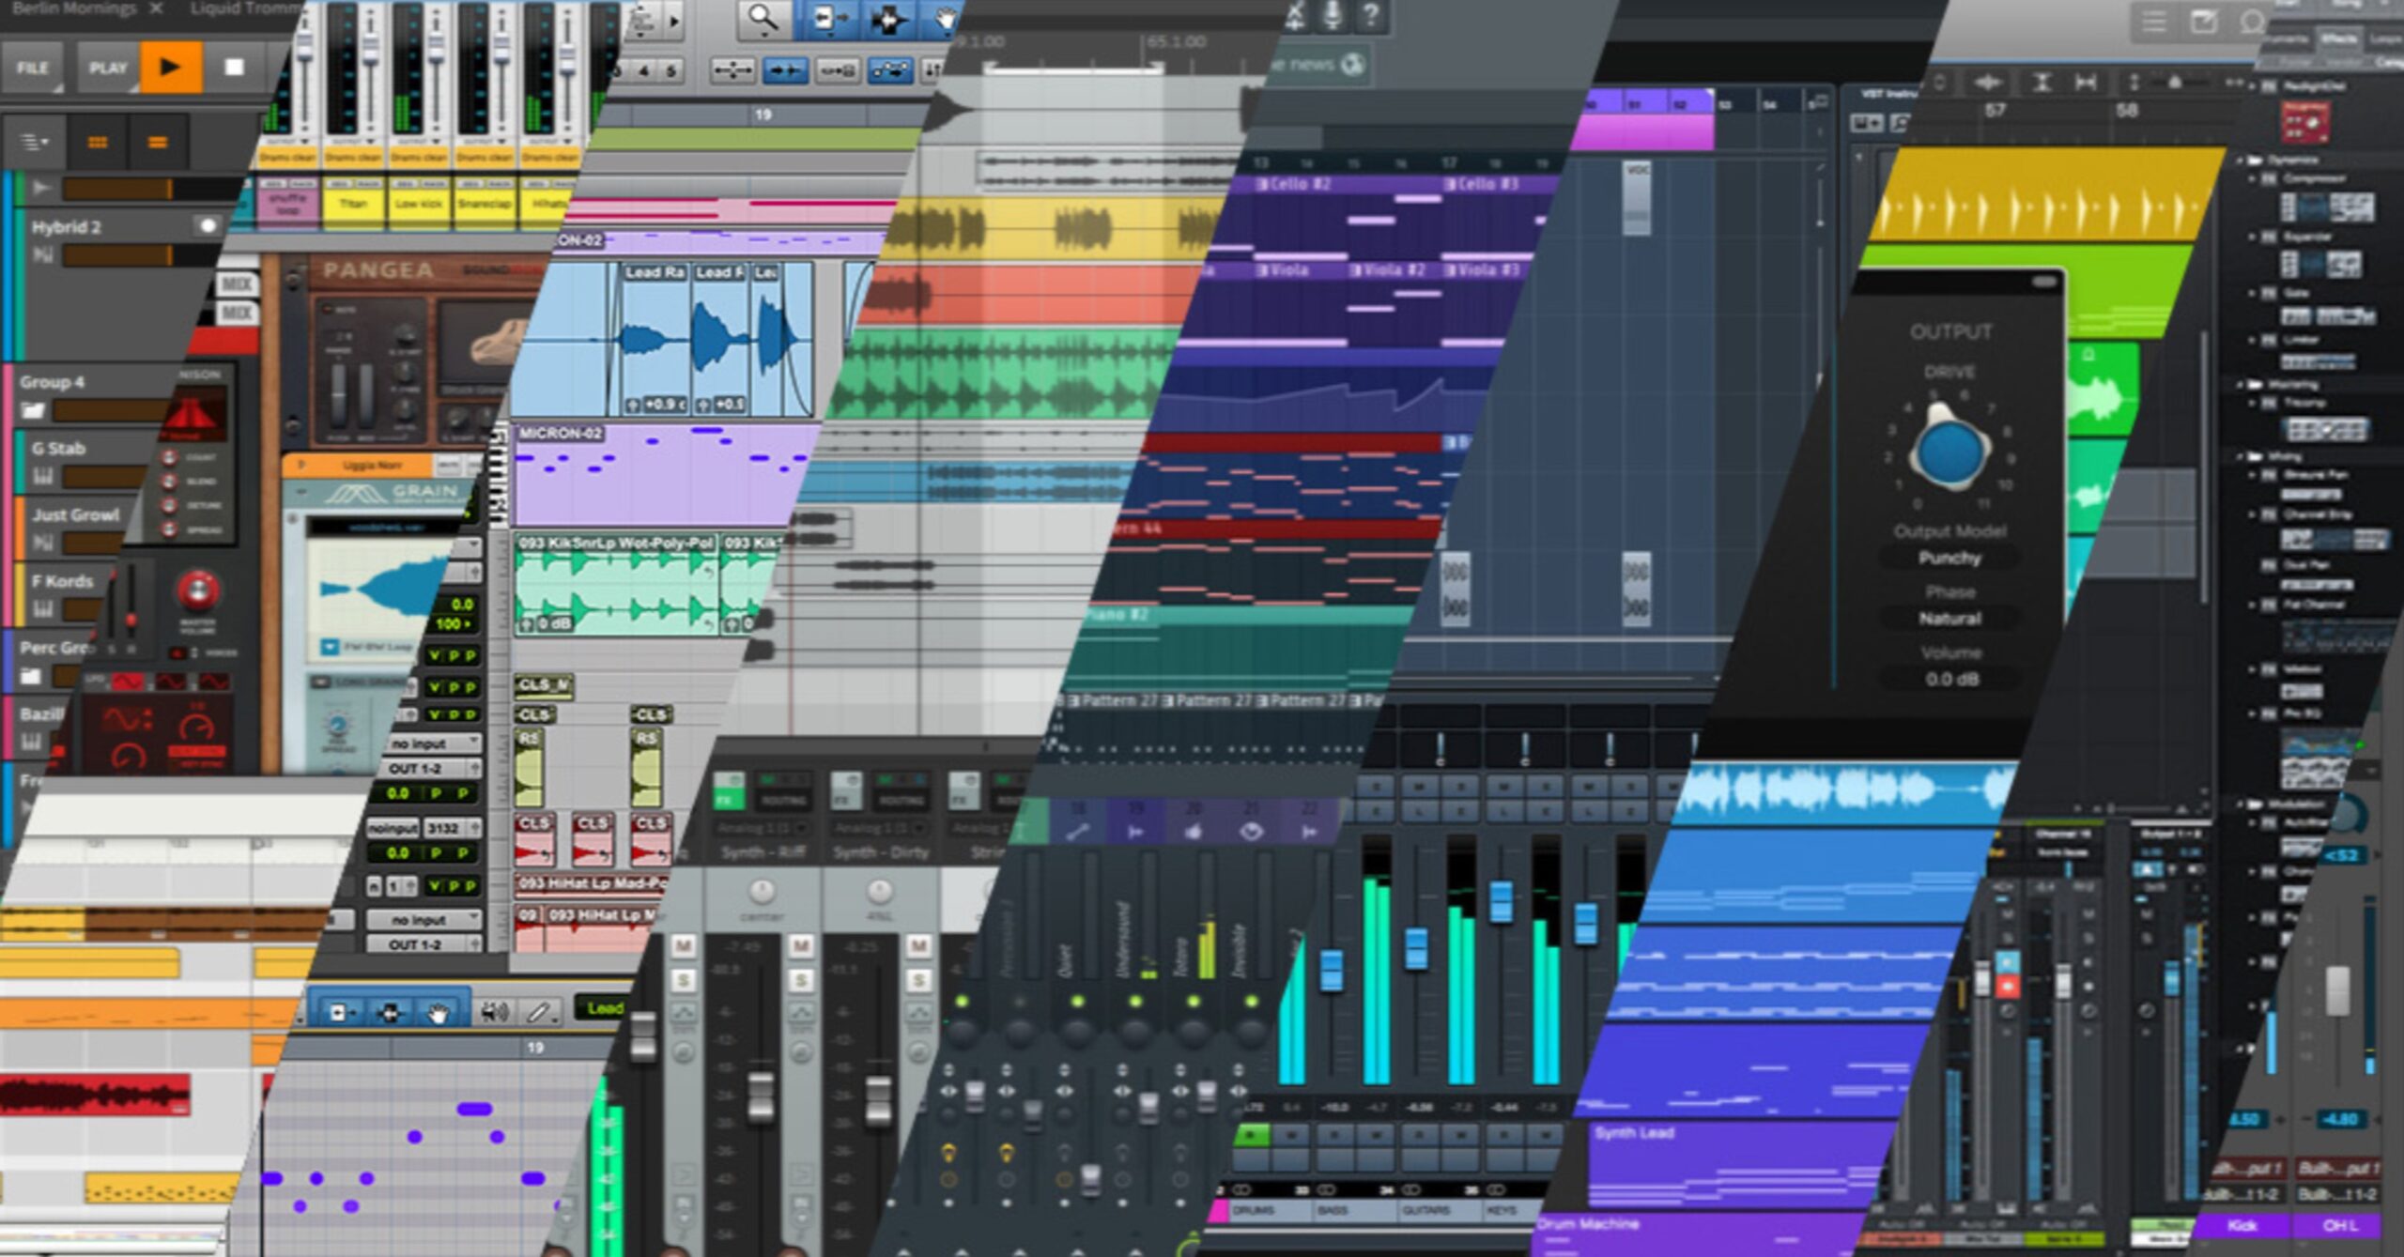Open the Output Model Punchy selector
The height and width of the screenshot is (1257, 2404).
click(1949, 559)
